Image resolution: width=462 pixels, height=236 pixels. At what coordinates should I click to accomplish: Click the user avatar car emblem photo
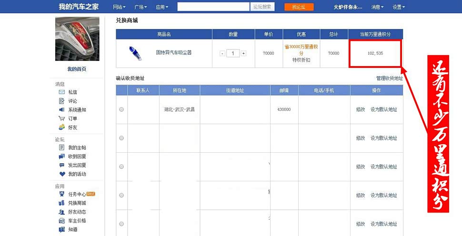[77, 39]
